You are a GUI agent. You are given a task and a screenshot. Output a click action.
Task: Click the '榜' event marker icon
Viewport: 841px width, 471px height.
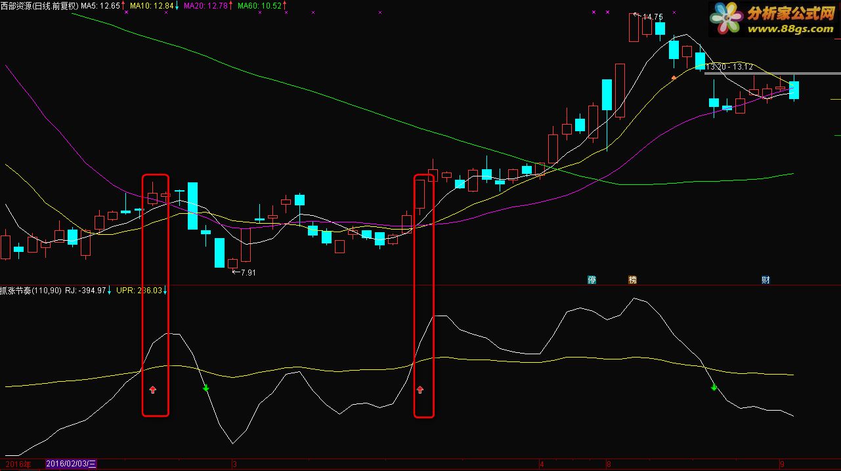tap(632, 280)
